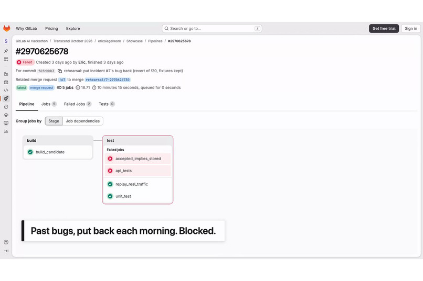
Task: Open the unit_test job
Action: (x=138, y=196)
